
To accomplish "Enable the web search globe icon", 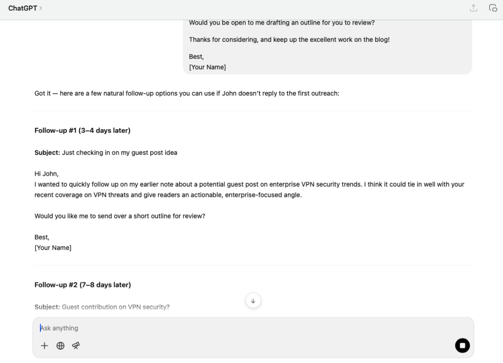I will [x=60, y=345].
